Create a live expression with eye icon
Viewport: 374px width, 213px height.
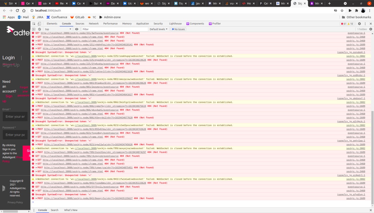pyautogui.click(x=77, y=29)
